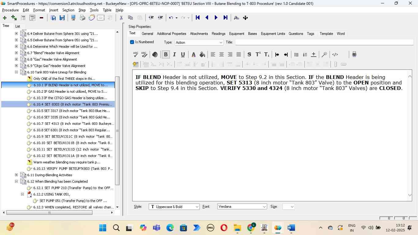Open the Type dropdown showing Action
Viewport: 418px width, 235px height.
coord(199,43)
